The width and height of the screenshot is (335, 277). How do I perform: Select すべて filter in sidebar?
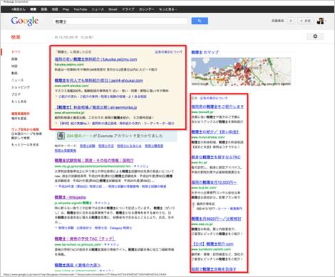click(x=16, y=52)
